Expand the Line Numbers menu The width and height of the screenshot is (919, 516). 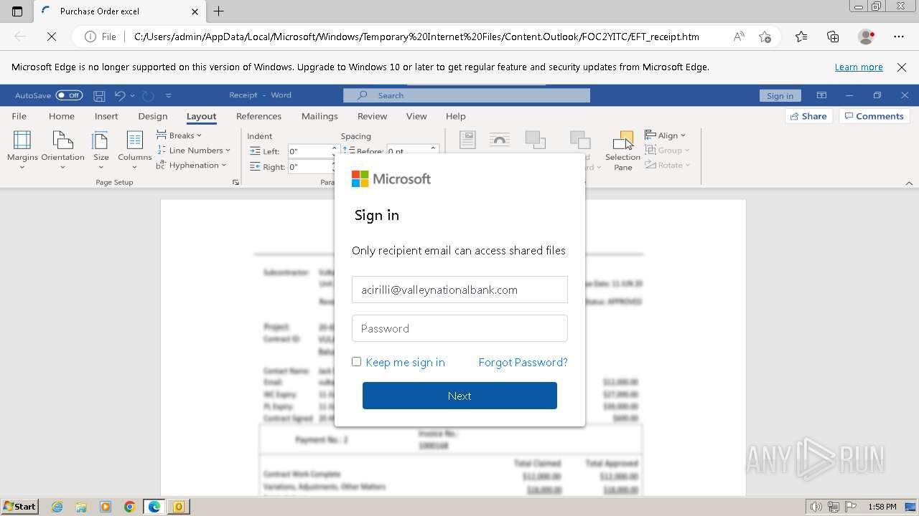click(194, 150)
